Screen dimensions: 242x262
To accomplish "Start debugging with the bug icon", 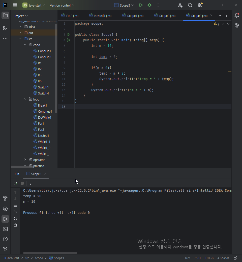I will click(x=149, y=5).
